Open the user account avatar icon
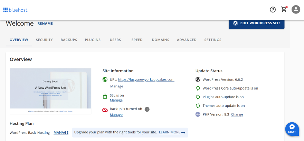Viewport: 304px width, 141px height. click(296, 9)
